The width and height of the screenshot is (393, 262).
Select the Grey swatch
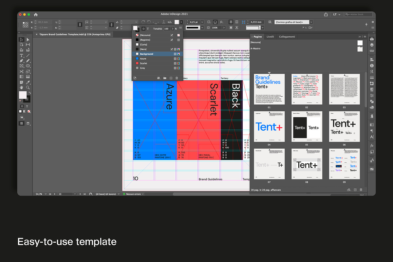(157, 68)
